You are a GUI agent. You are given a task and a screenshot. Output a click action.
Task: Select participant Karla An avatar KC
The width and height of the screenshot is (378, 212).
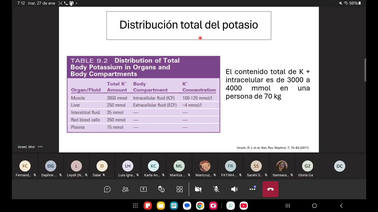153,166
